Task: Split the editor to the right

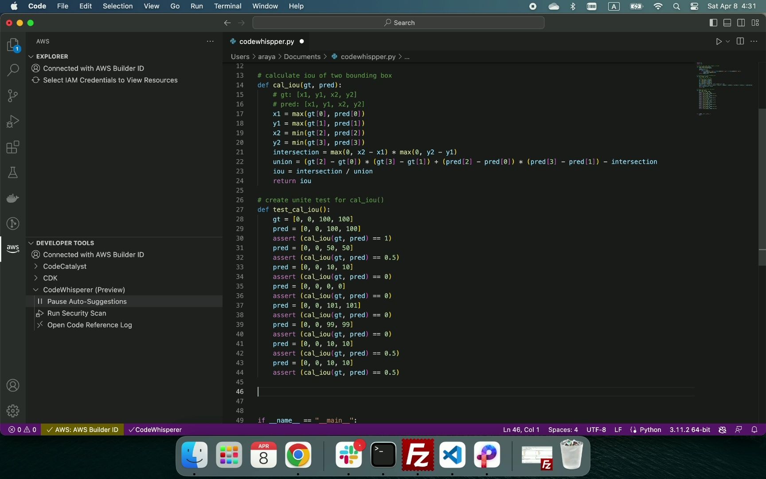Action: click(740, 41)
